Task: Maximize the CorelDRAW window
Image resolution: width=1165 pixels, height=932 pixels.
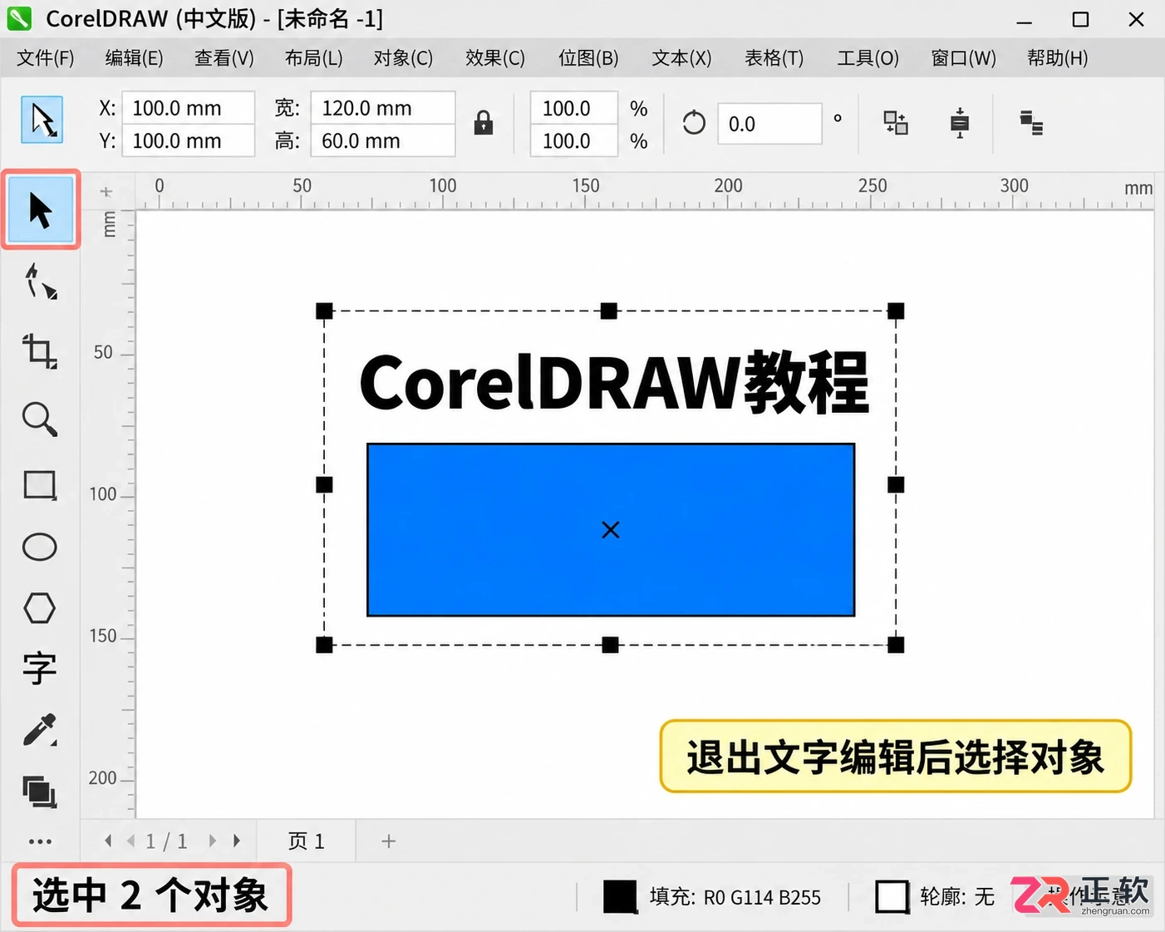Action: (1080, 19)
